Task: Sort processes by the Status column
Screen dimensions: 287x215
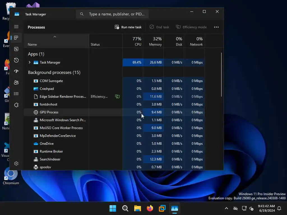Action: [x=106, y=41]
